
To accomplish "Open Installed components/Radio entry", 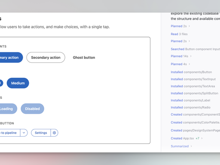I will pyautogui.click(x=190, y=107).
